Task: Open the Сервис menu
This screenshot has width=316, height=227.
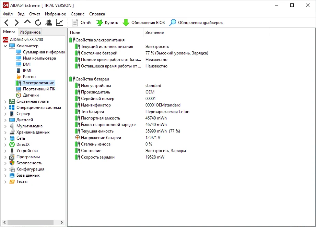Action: click(x=78, y=14)
